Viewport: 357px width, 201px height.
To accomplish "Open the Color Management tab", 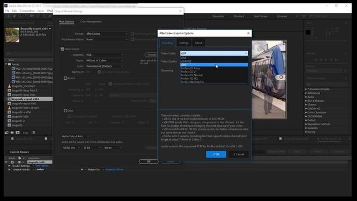I will (x=90, y=22).
